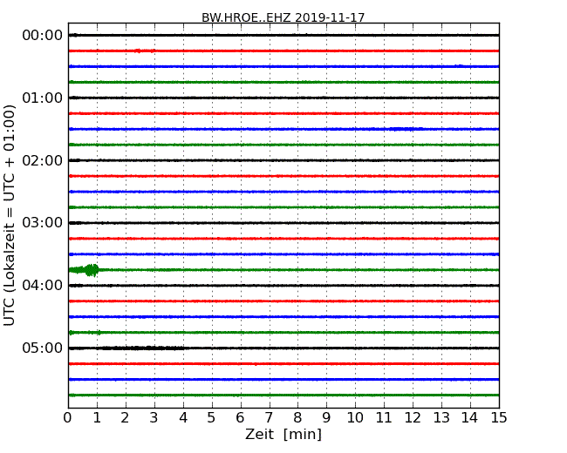Click the x-axis tick label 2

pos(125,418)
